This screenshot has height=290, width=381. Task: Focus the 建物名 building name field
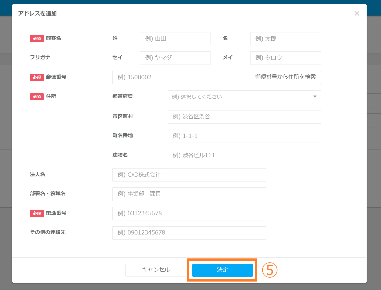244,155
